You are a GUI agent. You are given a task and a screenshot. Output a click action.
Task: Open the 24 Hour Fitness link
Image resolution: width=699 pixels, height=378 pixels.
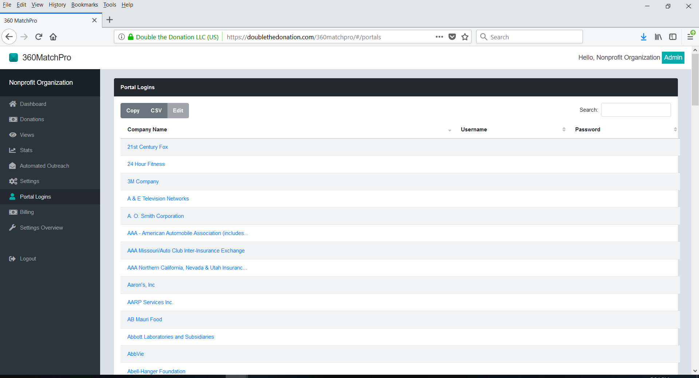pos(146,164)
